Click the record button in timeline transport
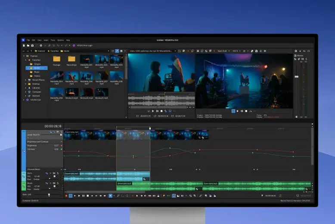This screenshot has width=335, height=224. (66, 196)
